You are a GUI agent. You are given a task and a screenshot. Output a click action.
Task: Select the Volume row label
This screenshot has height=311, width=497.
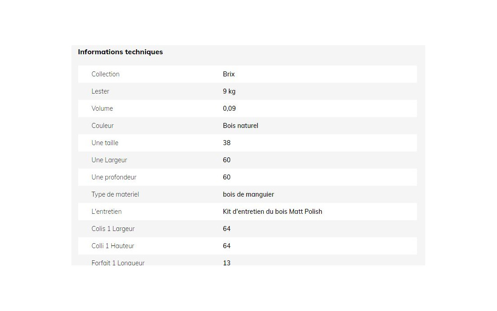102,108
